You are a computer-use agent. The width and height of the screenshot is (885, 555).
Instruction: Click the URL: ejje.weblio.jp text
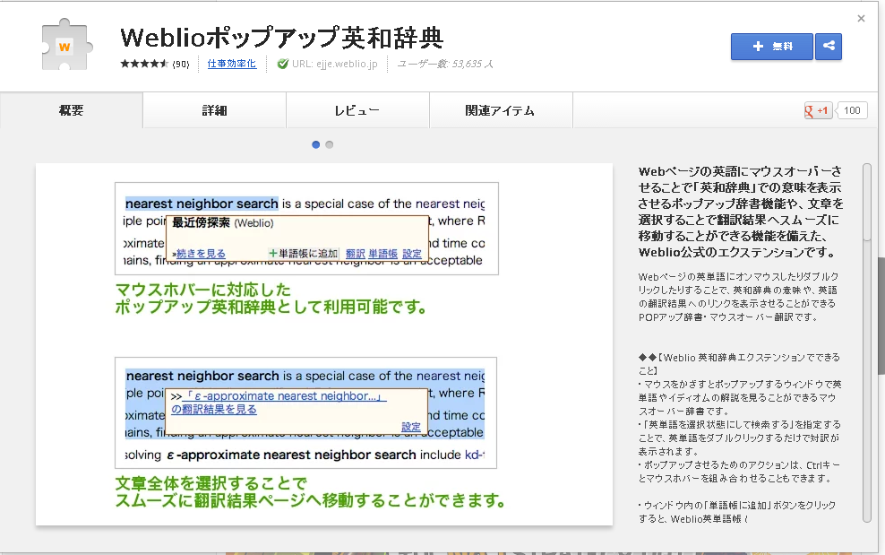click(x=335, y=64)
